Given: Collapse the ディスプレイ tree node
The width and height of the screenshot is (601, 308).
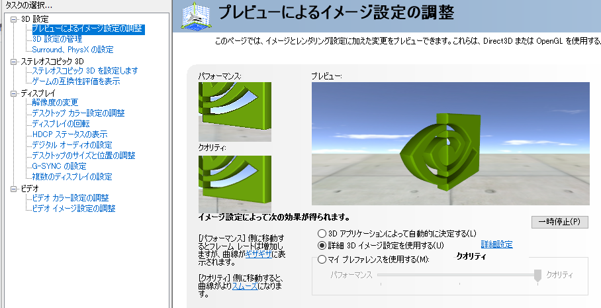Looking at the screenshot, I should pyautogui.click(x=14, y=93).
